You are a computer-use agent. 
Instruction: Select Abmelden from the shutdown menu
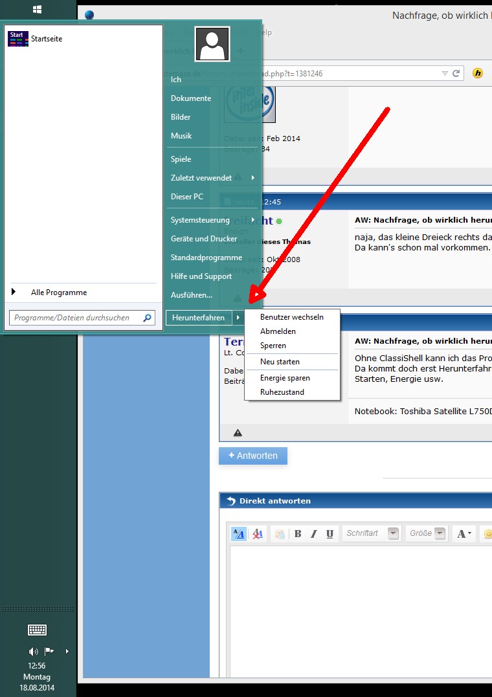tap(278, 331)
